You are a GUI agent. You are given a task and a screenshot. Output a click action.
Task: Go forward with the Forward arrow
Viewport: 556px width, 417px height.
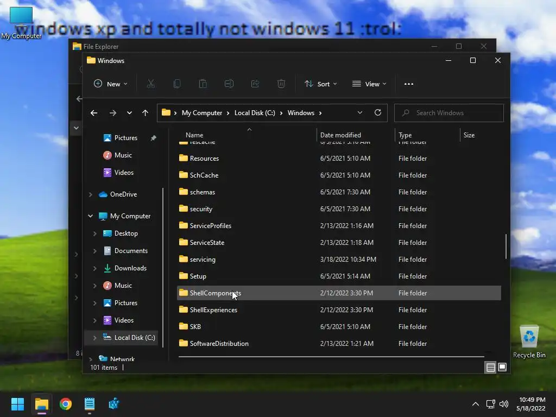[113, 113]
